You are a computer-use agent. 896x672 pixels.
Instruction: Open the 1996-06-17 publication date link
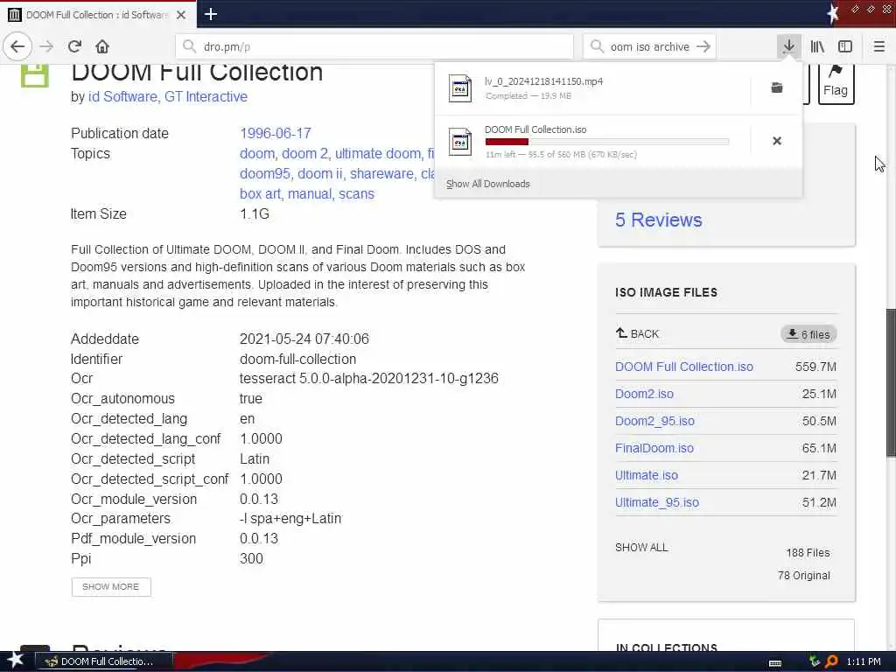(x=276, y=133)
